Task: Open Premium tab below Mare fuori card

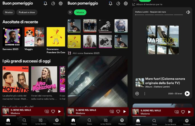Action: click(x=187, y=122)
